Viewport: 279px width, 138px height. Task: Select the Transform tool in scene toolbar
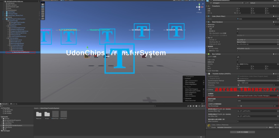(43, 16)
